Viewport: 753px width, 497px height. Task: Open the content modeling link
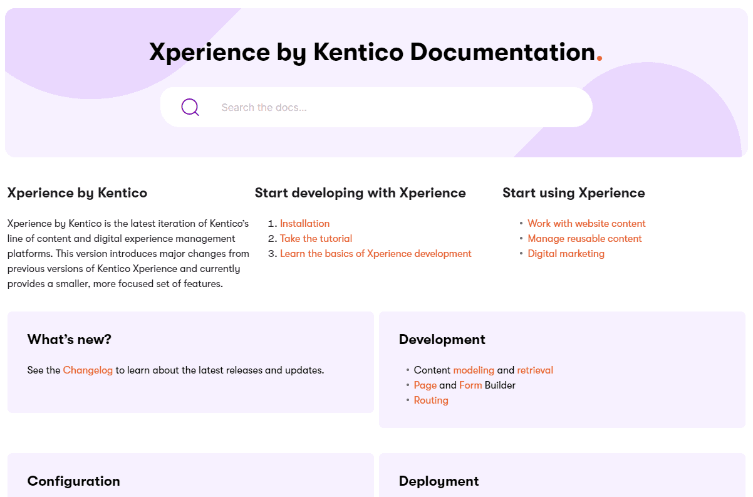point(474,370)
